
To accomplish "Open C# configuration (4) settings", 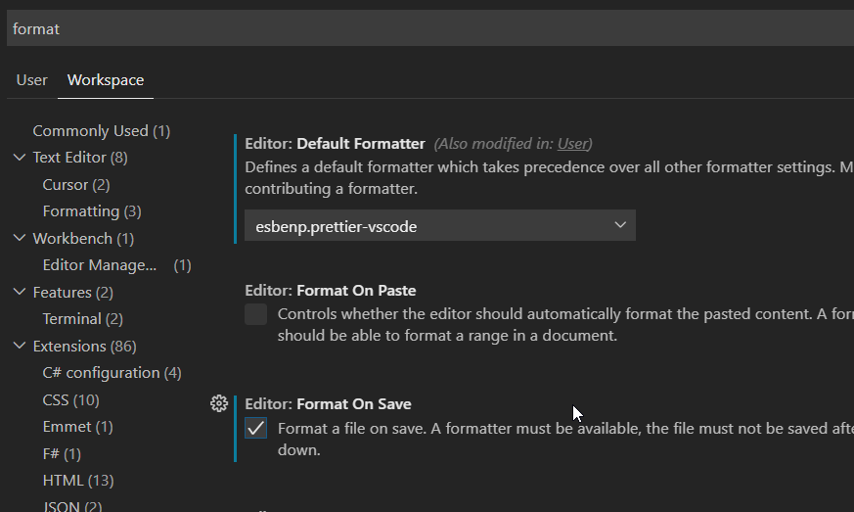I will 112,373.
